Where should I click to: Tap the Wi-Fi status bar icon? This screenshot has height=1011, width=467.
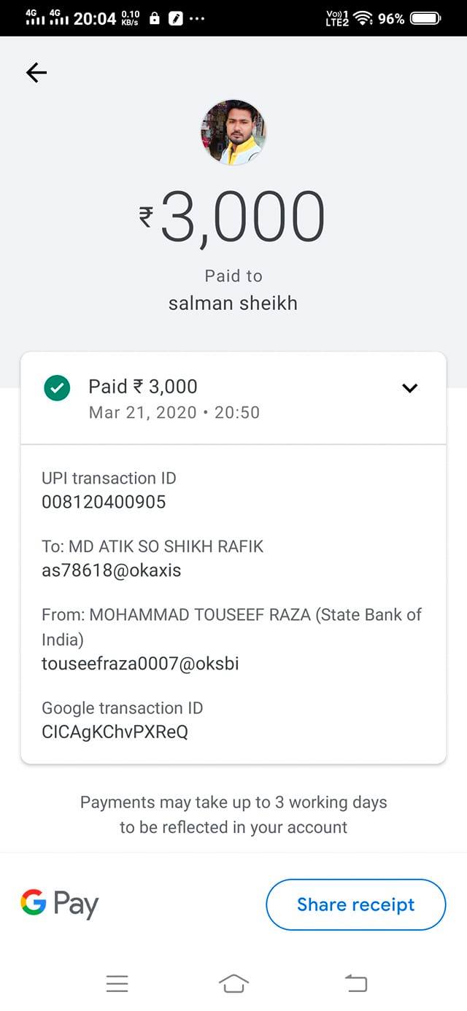(362, 18)
